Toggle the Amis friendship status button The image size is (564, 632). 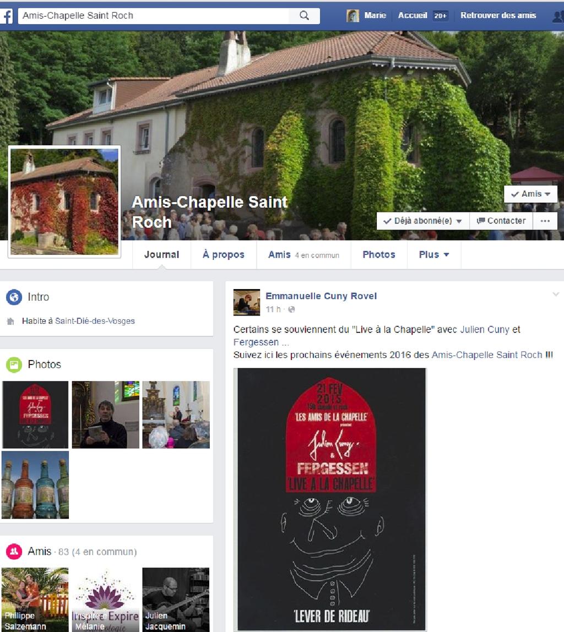click(x=530, y=194)
